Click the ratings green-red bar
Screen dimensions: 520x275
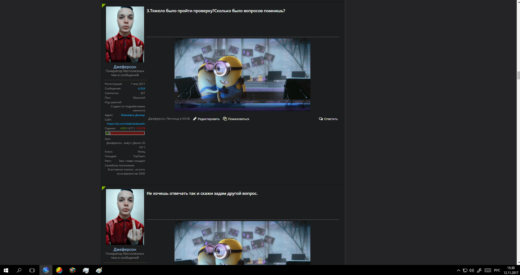(x=125, y=133)
